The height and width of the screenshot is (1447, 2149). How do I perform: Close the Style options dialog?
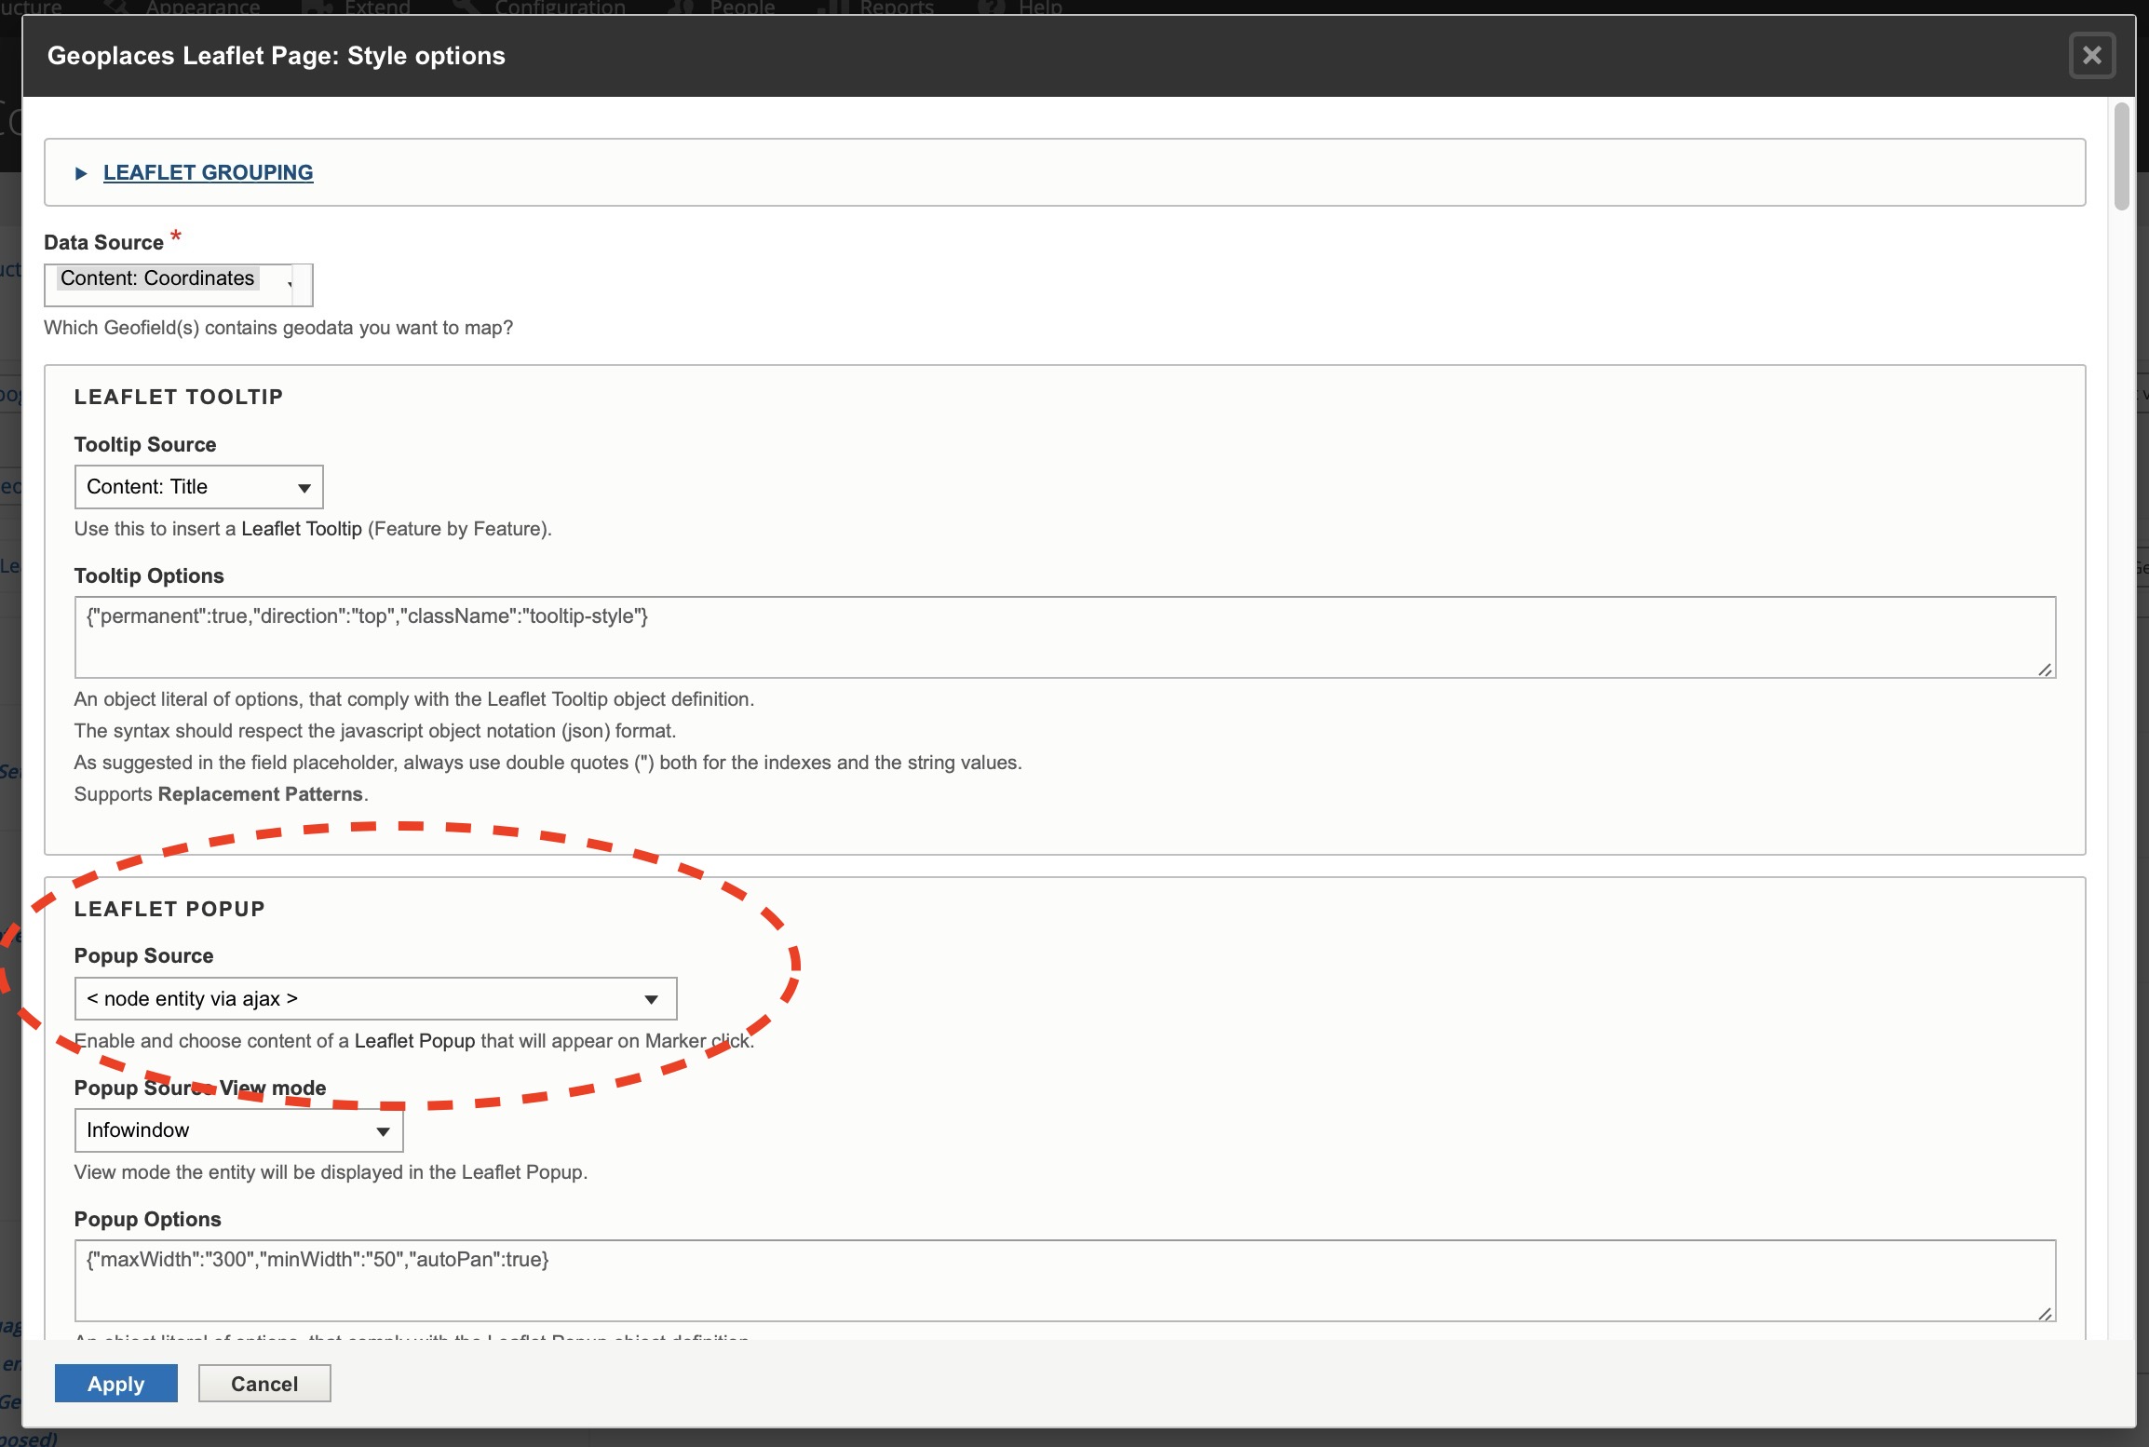2091,56
